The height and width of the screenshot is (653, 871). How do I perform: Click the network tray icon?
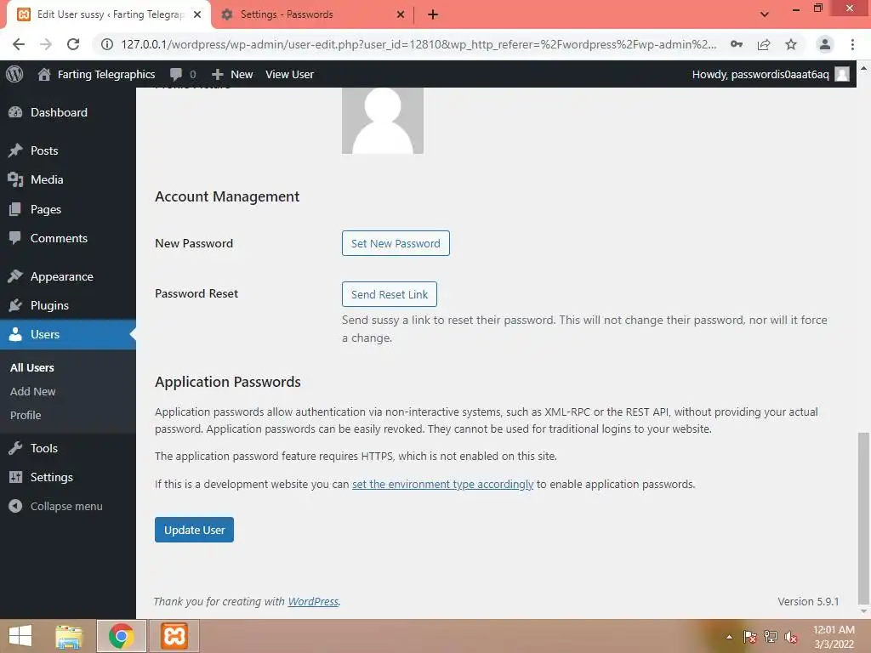(771, 637)
